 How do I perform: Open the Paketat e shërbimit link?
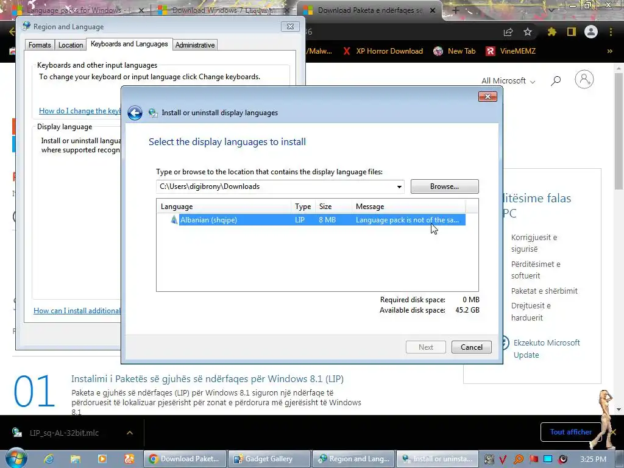coord(544,291)
